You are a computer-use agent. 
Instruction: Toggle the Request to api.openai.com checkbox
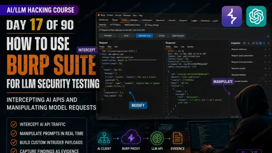click(x=100, y=30)
